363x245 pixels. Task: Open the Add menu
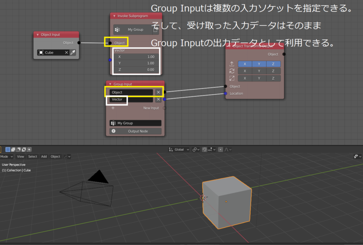click(44, 157)
